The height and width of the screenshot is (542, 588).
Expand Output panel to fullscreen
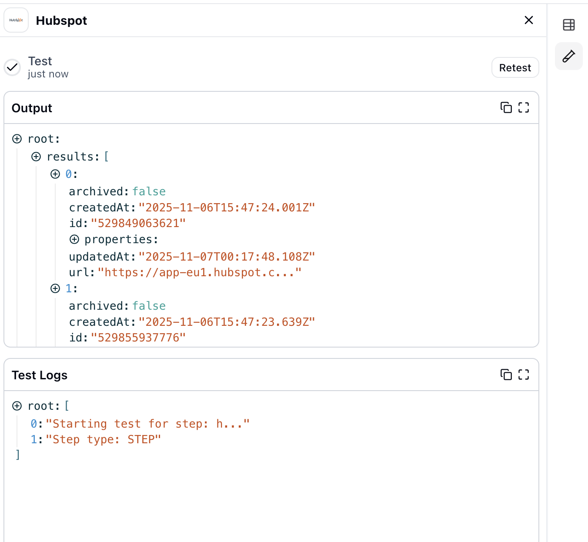pos(524,107)
